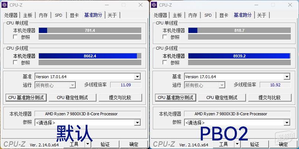Click 工具 button in right window
The width and height of the screenshot is (299, 149).
224,144
